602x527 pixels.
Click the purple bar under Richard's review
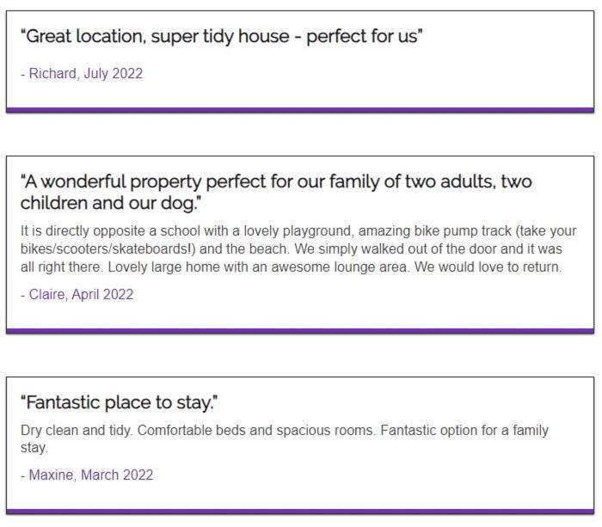coord(300,110)
